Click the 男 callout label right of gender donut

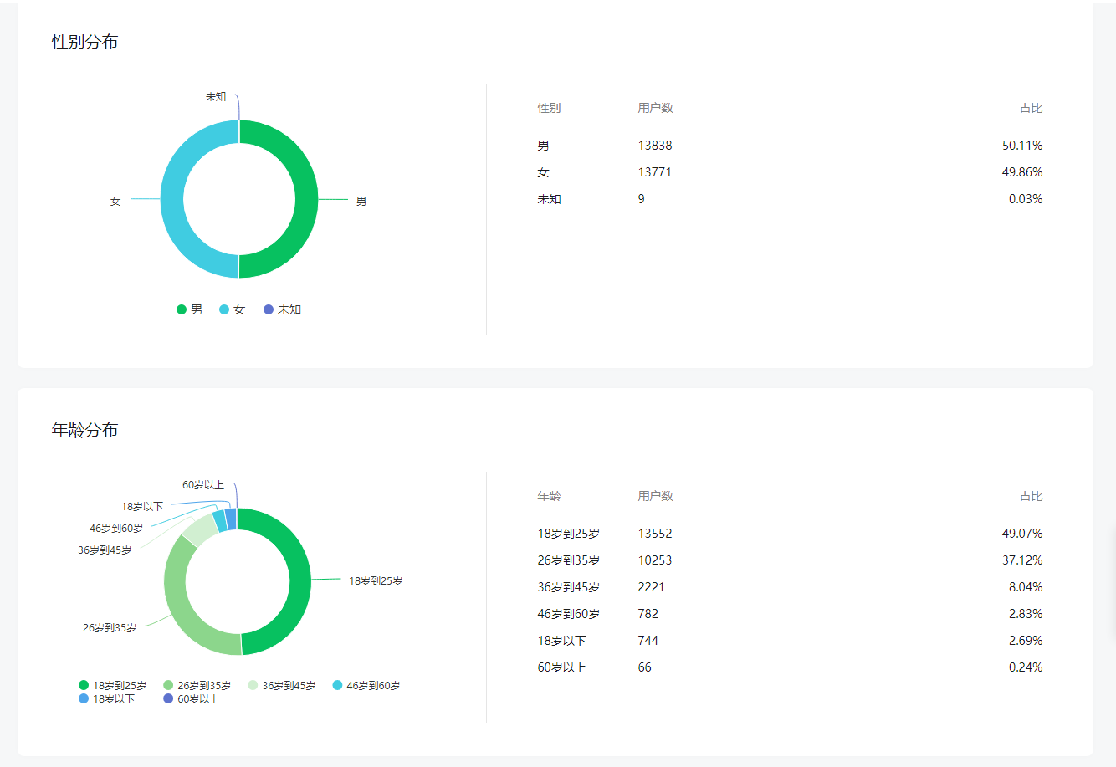[x=361, y=202]
